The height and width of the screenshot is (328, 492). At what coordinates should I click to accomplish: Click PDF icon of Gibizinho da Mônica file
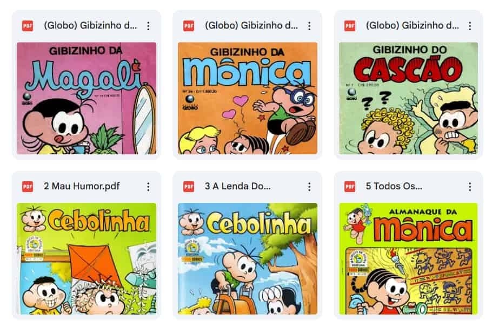click(189, 26)
